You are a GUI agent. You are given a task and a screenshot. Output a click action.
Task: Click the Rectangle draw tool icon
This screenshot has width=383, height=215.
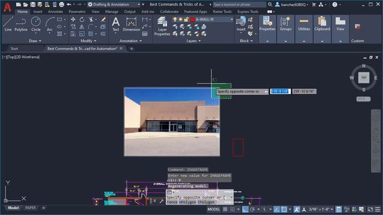(60, 19)
